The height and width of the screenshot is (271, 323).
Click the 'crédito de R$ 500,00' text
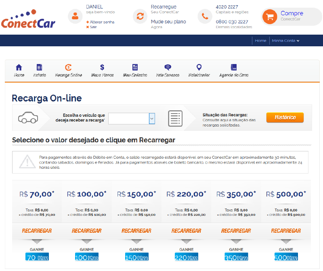click(287, 215)
